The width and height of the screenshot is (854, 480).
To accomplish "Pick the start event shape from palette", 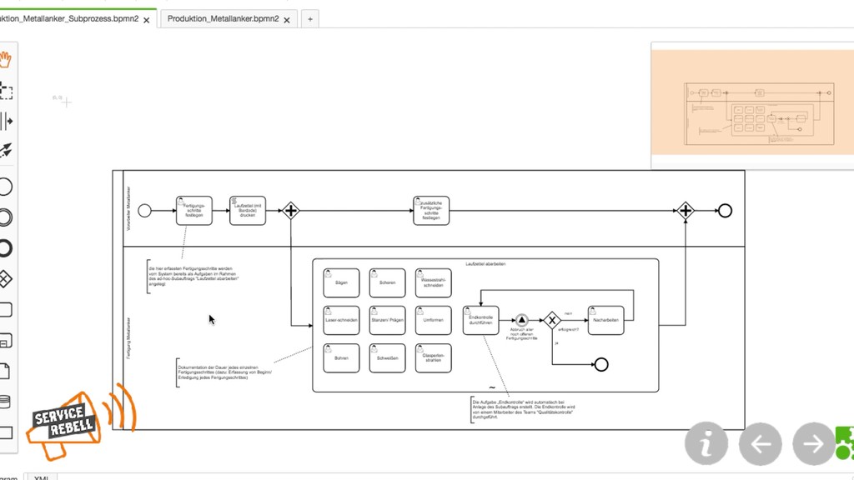I will (x=5, y=187).
